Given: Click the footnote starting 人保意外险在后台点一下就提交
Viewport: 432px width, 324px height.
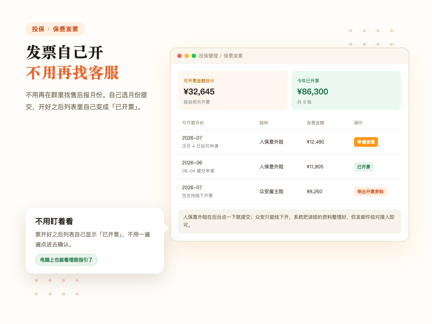Looking at the screenshot, I should click(289, 221).
